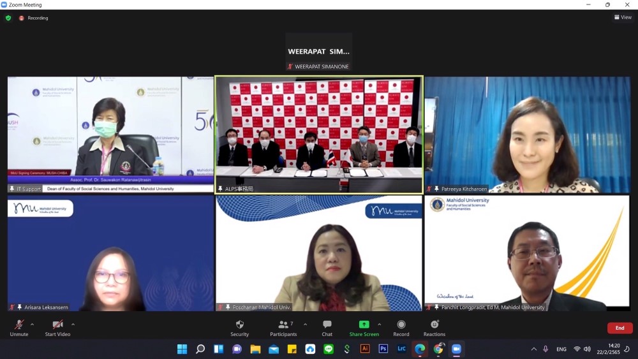Screen dimensions: 638x359
Task: Open the View layout menu
Action: pyautogui.click(x=623, y=17)
